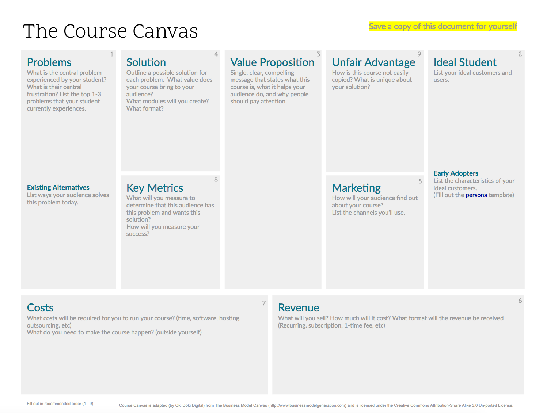Click 'Single, clear, compelling message' description text

270,87
